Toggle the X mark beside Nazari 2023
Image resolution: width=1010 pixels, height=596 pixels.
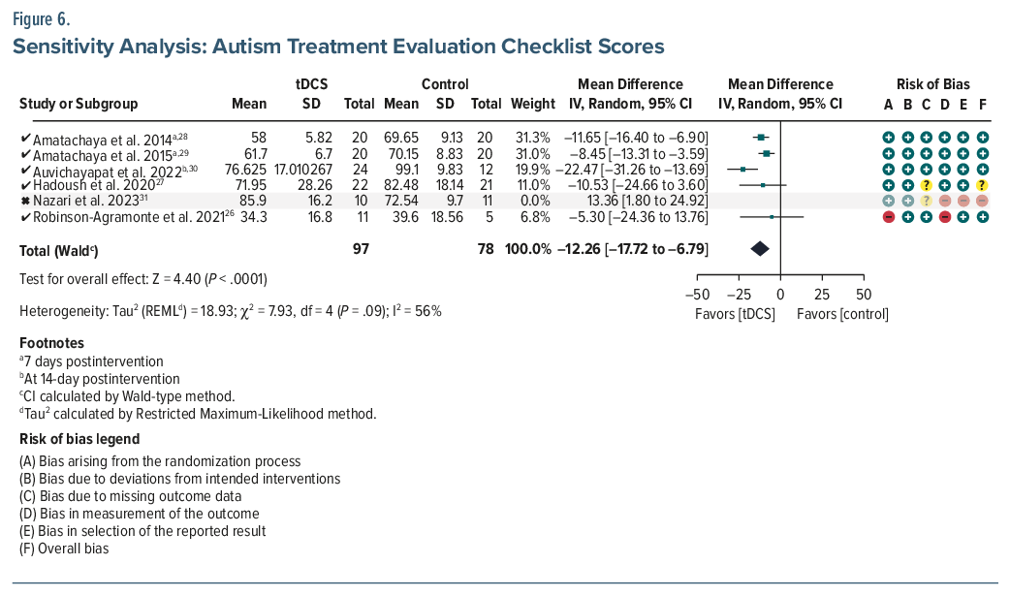pyautogui.click(x=24, y=201)
